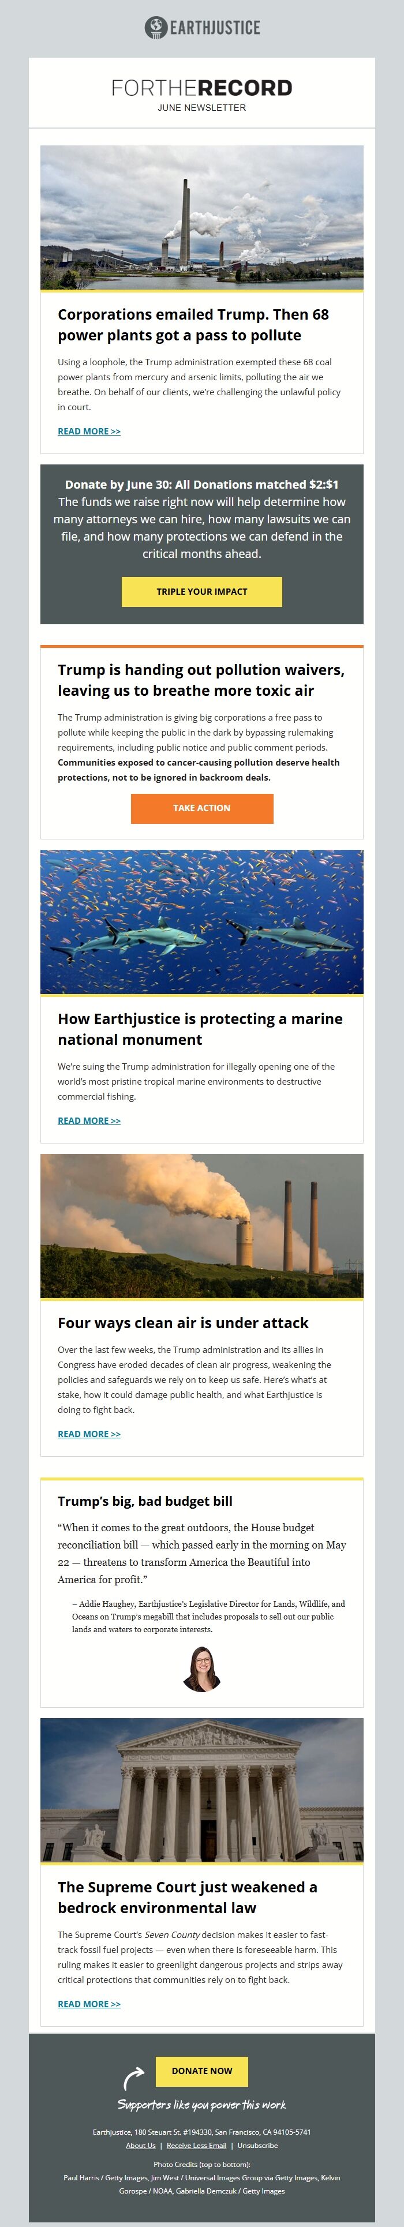This screenshot has height=2227, width=404.
Task: Click the orange TAKE ACTION button
Action: click(201, 808)
